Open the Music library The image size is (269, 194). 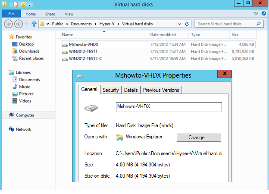click(25, 87)
